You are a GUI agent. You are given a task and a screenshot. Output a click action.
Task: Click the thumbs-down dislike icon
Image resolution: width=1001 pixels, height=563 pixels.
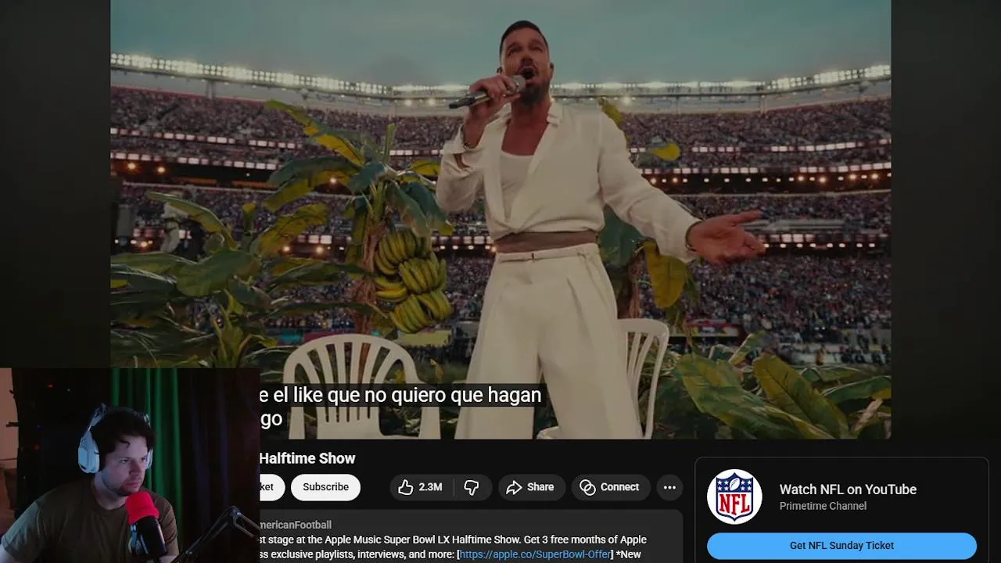(x=472, y=487)
